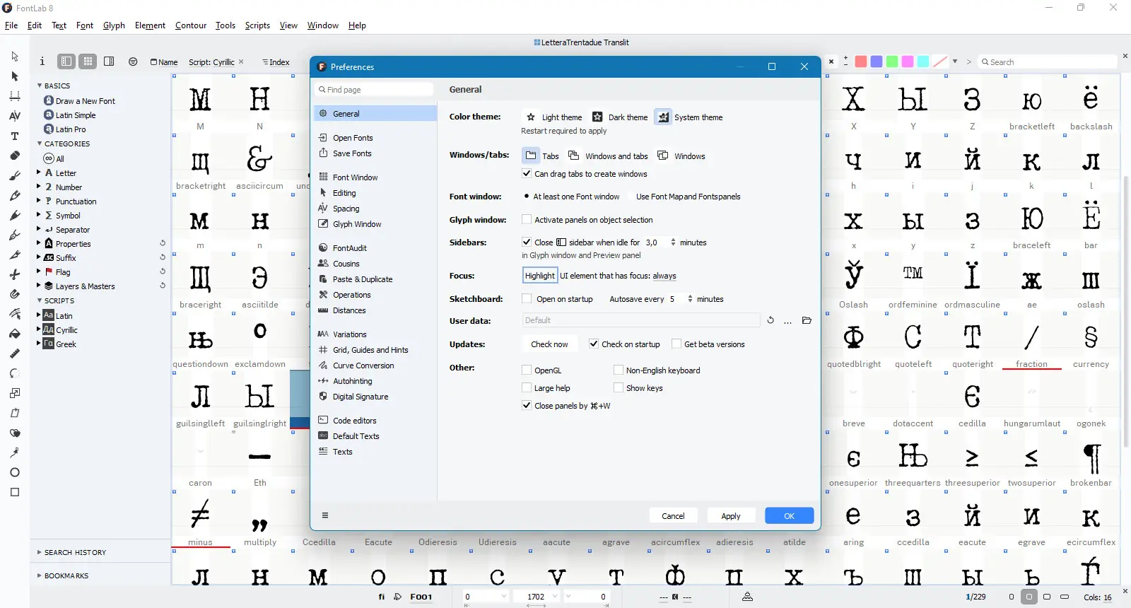Open Glyph Window preferences page
This screenshot has width=1131, height=608.
pyautogui.click(x=356, y=224)
